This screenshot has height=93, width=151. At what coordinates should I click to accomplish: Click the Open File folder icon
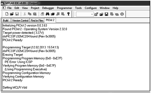12,14
